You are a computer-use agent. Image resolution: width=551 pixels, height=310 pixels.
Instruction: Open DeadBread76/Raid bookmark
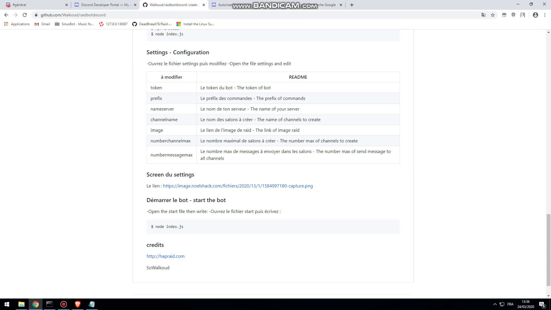click(x=152, y=24)
